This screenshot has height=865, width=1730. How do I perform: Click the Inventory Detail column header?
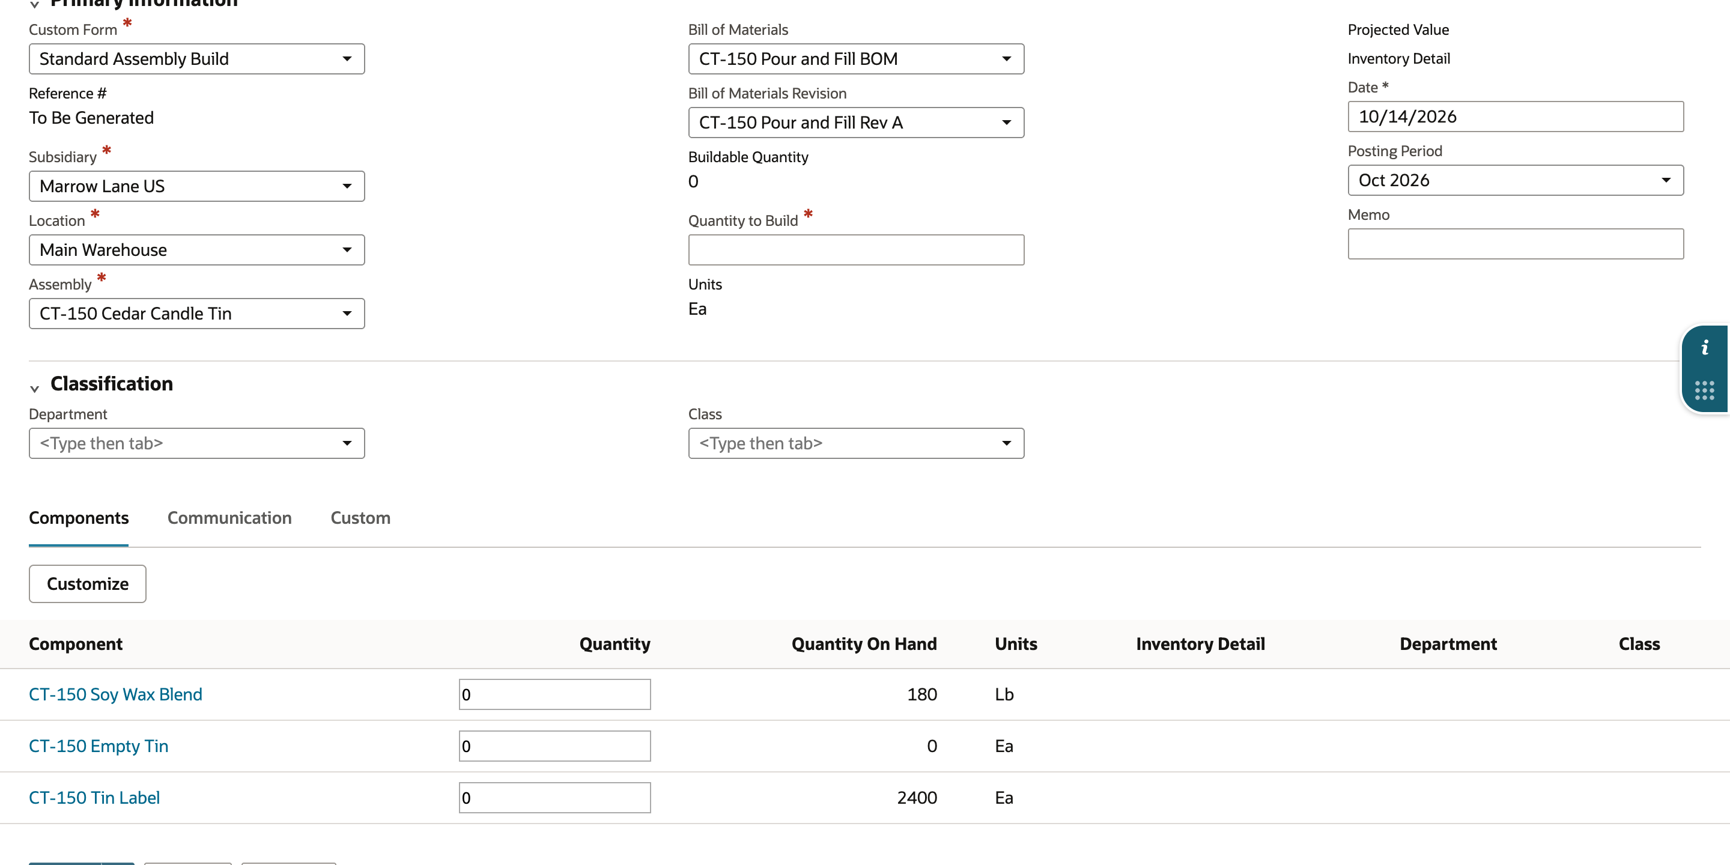pos(1200,644)
